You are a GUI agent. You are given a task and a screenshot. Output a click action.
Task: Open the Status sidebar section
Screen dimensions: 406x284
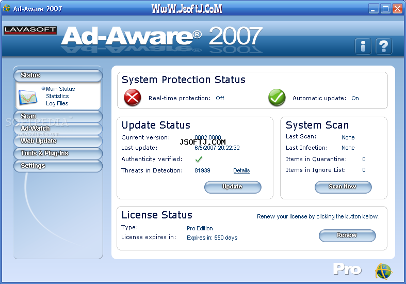pos(58,75)
